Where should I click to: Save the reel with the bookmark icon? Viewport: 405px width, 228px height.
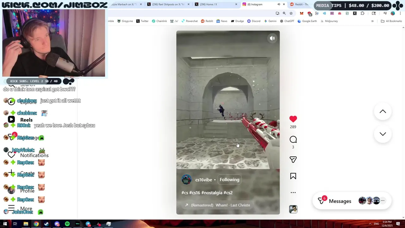(293, 176)
